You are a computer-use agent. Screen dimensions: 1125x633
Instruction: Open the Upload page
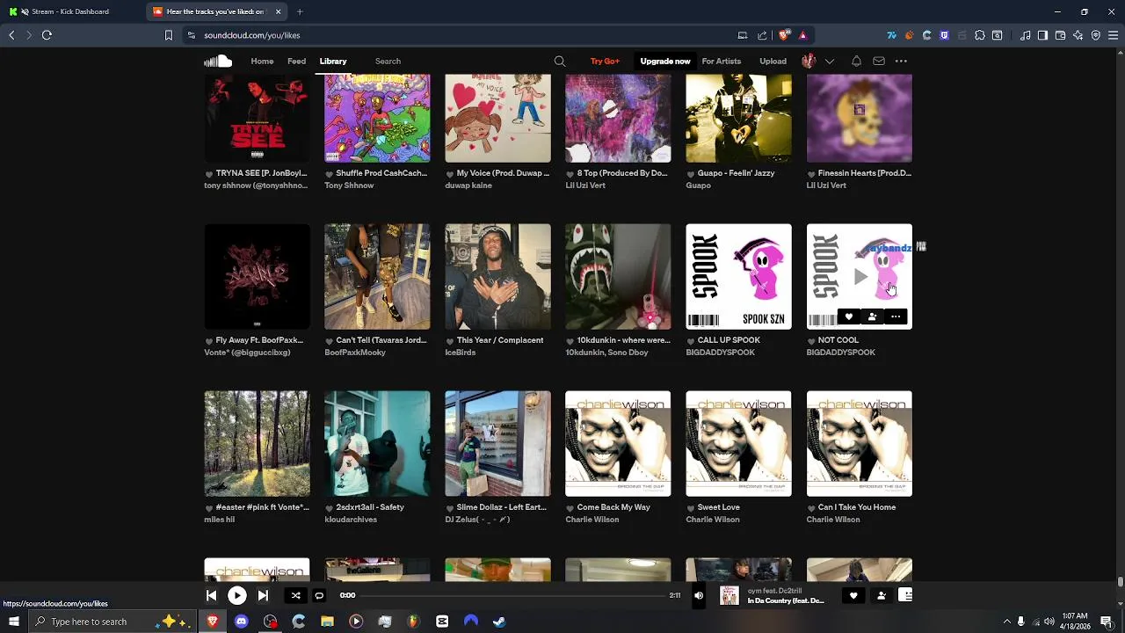773,61
